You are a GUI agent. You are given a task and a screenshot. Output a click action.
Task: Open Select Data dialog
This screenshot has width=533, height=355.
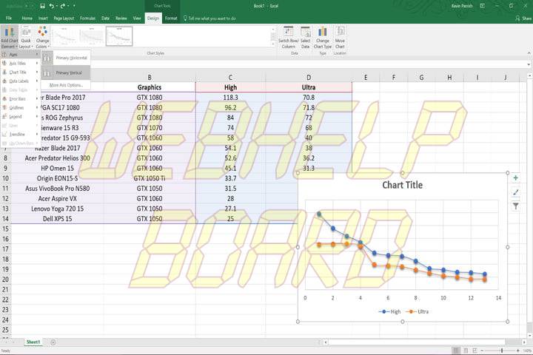pyautogui.click(x=305, y=37)
